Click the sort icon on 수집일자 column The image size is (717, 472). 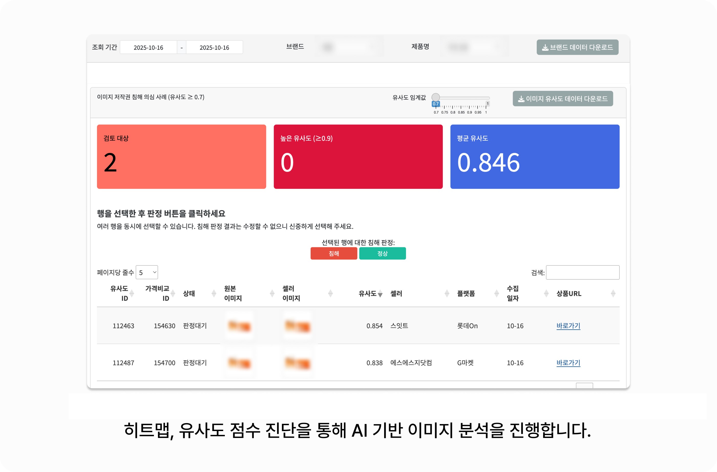click(546, 293)
